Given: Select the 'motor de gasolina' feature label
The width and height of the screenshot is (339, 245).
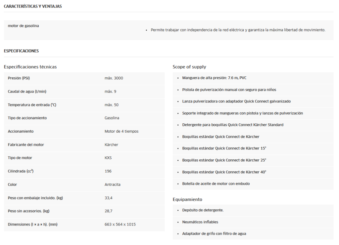Looking at the screenshot, I should pos(23,26).
